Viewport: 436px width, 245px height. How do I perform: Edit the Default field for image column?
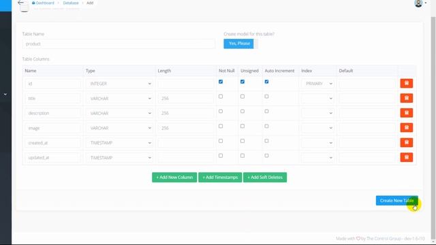click(367, 128)
